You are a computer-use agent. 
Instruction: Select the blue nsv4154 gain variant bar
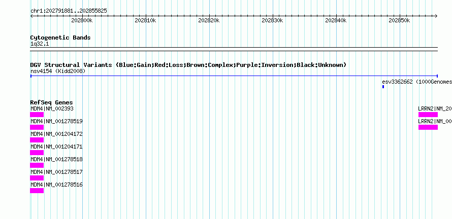[234, 76]
